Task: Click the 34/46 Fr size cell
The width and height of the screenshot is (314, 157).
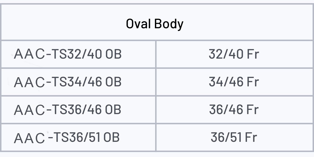Action: click(234, 82)
